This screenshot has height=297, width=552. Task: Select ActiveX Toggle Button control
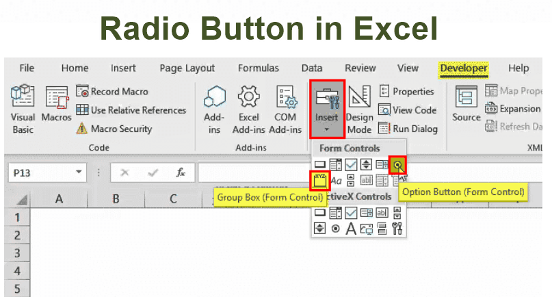(382, 229)
